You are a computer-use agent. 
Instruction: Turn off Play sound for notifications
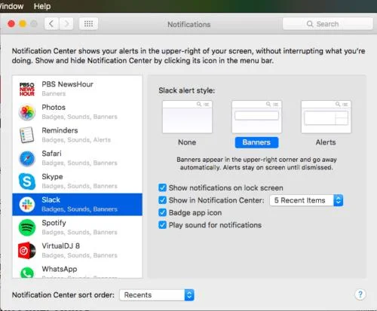tap(162, 225)
